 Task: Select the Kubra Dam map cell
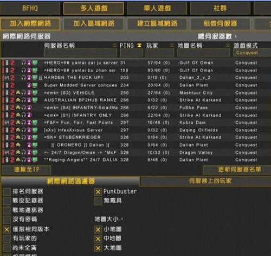[x=192, y=123]
